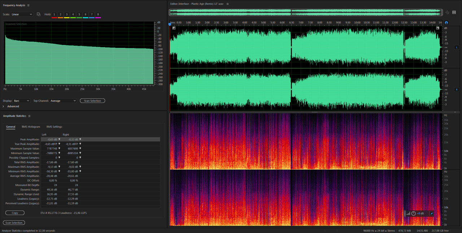
Task: Click the HUD volume knob icon
Action: [x=414, y=213]
